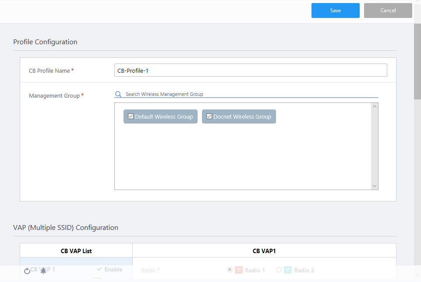Click the CB Profile Name input field
The image size is (421, 282).
pos(251,70)
